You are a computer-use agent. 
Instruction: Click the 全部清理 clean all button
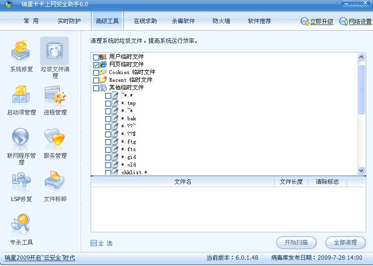346,242
